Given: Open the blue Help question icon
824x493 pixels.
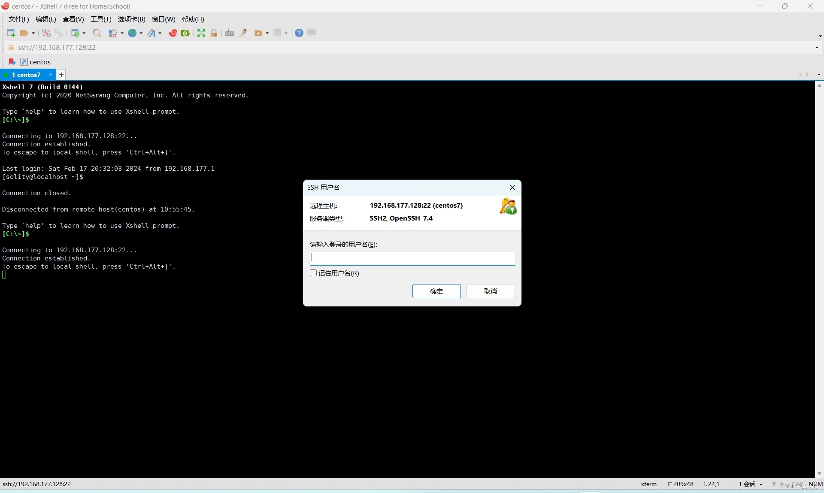Looking at the screenshot, I should [x=299, y=33].
